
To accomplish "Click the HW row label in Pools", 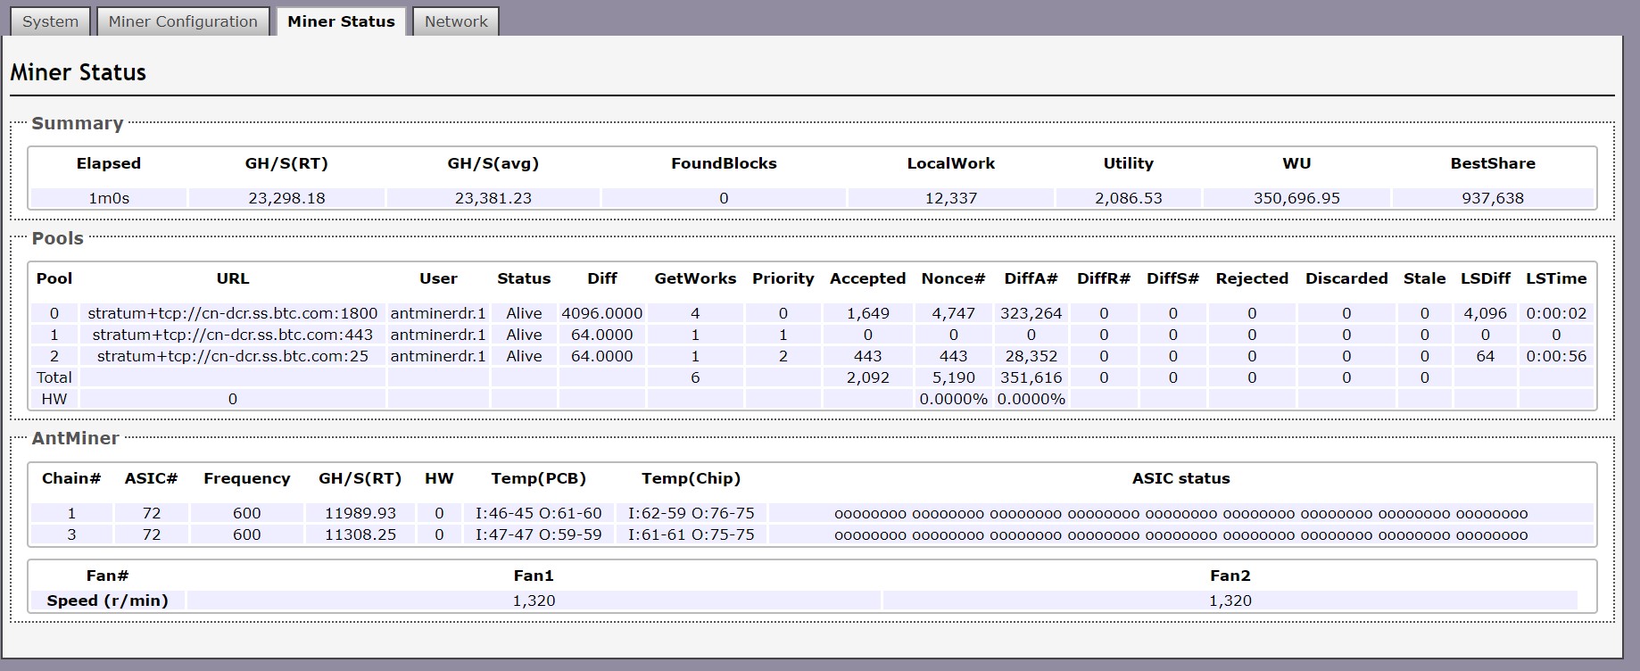I will 54,399.
